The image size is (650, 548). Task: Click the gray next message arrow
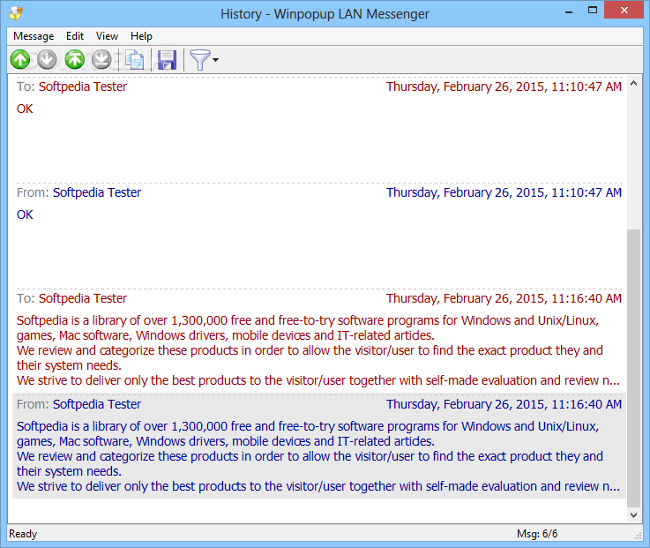47,59
